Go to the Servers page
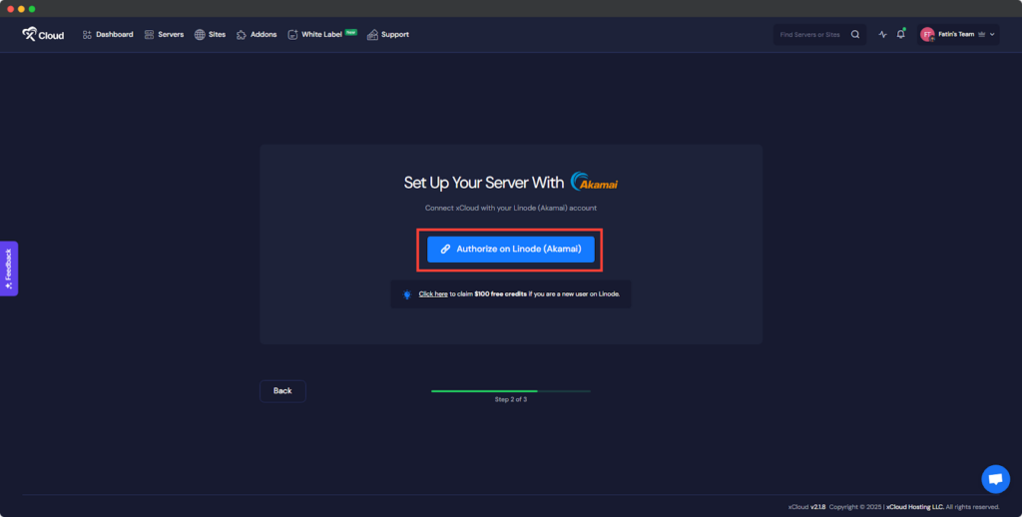 coord(164,35)
